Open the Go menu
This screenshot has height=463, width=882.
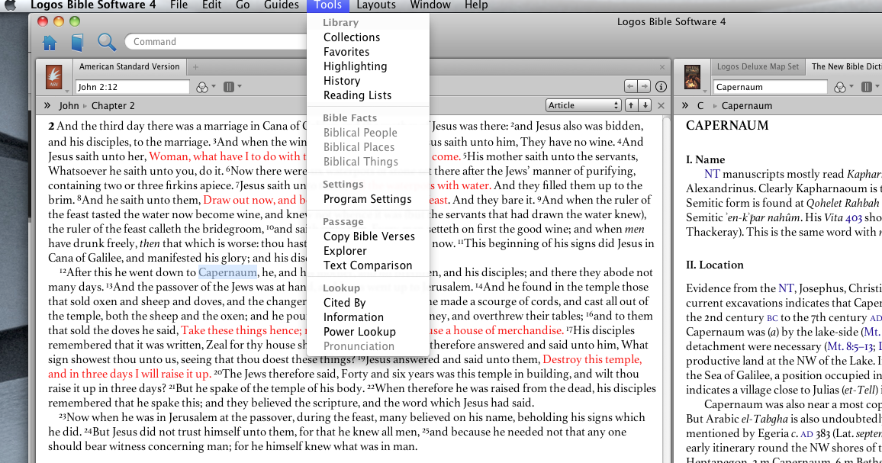point(243,5)
